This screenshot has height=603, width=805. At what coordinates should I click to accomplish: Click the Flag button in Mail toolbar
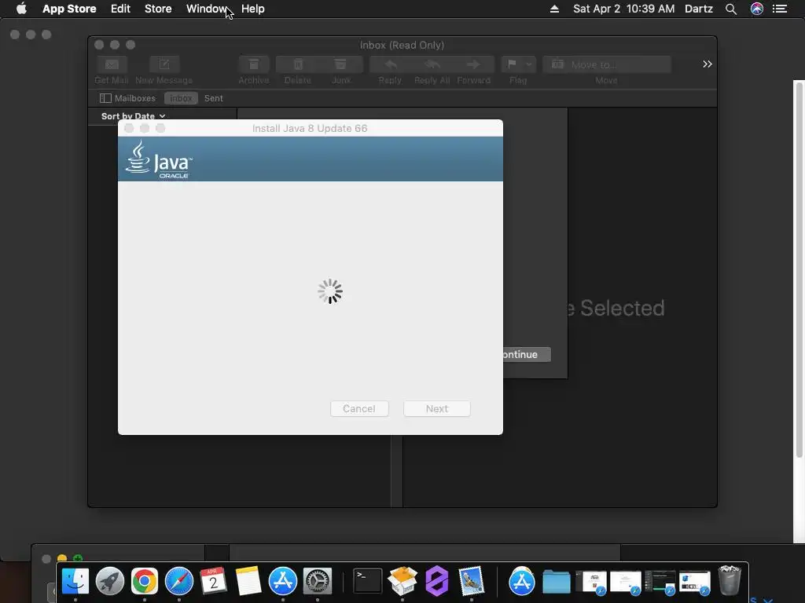512,64
